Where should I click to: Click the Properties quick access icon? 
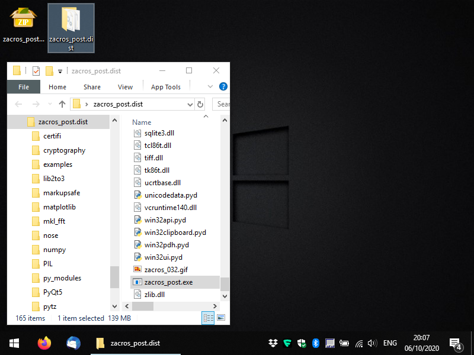tap(36, 71)
